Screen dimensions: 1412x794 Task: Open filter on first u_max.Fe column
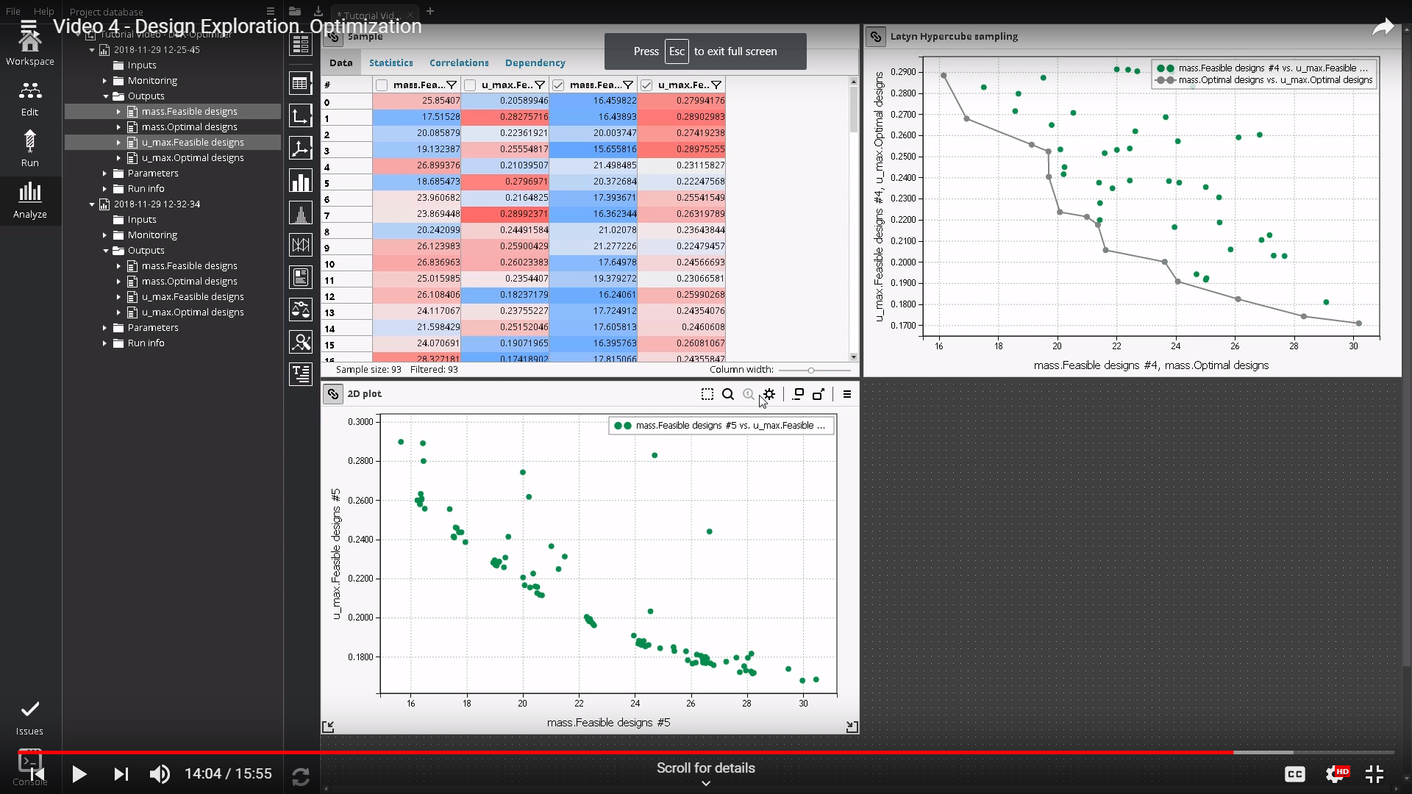tap(540, 85)
